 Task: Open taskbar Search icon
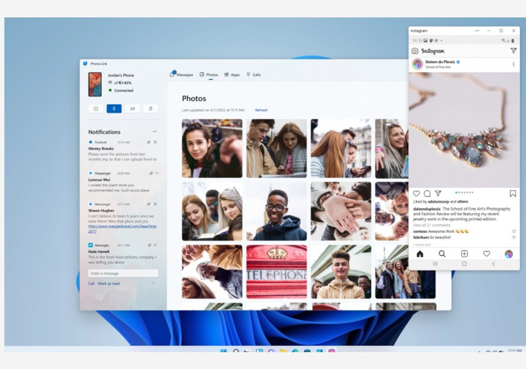[236, 351]
